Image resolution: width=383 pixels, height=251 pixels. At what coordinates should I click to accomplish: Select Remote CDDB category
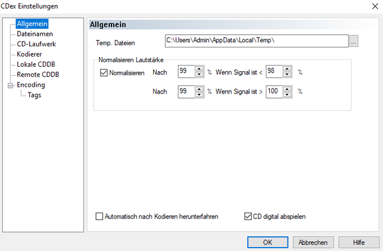point(38,75)
